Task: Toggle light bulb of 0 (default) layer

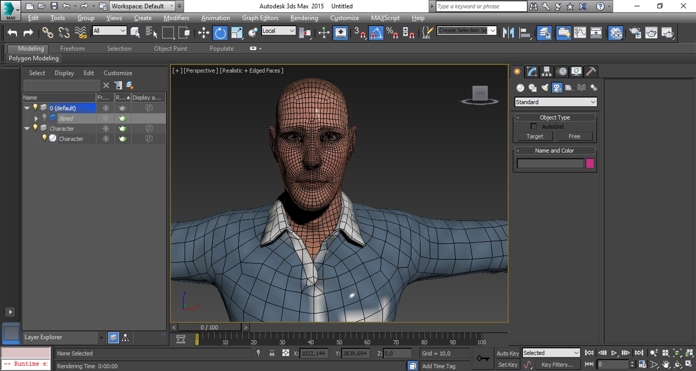Action: tap(35, 107)
